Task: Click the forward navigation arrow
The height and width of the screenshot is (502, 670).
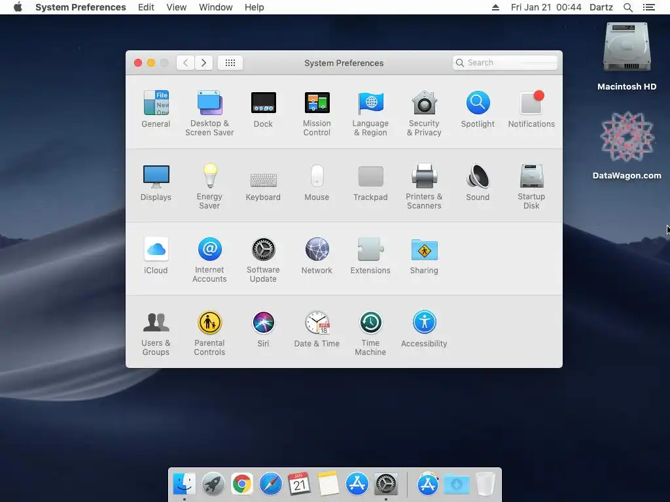Action: 204,63
